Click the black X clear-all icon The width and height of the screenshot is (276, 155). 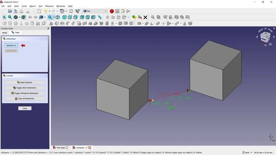pyautogui.click(x=145, y=17)
